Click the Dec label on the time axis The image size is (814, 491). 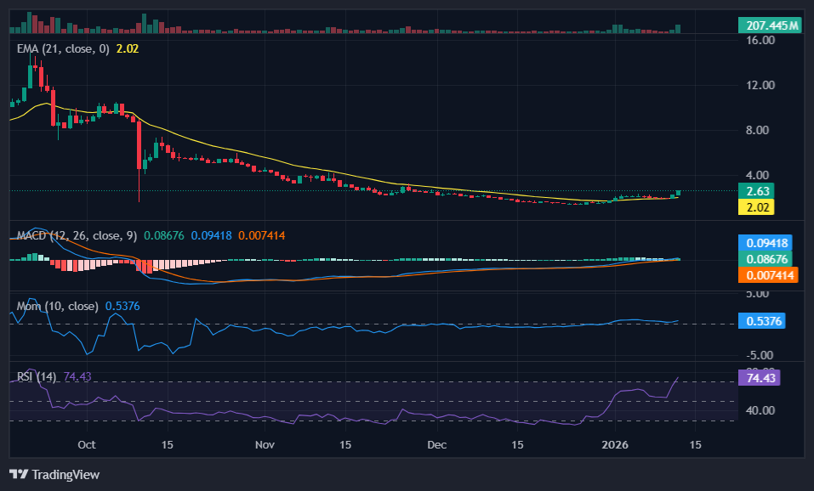click(436, 444)
